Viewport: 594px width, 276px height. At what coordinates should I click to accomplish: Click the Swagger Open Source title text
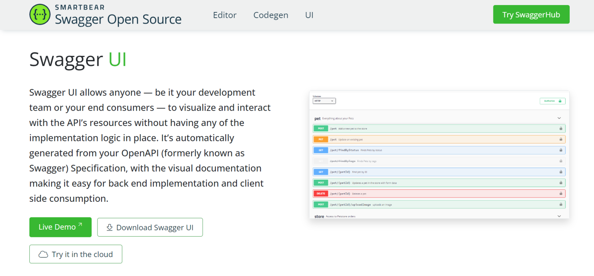point(118,19)
